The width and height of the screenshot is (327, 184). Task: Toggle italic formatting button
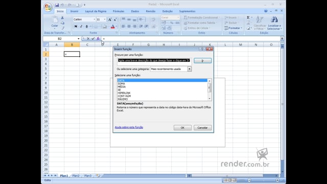point(81,27)
